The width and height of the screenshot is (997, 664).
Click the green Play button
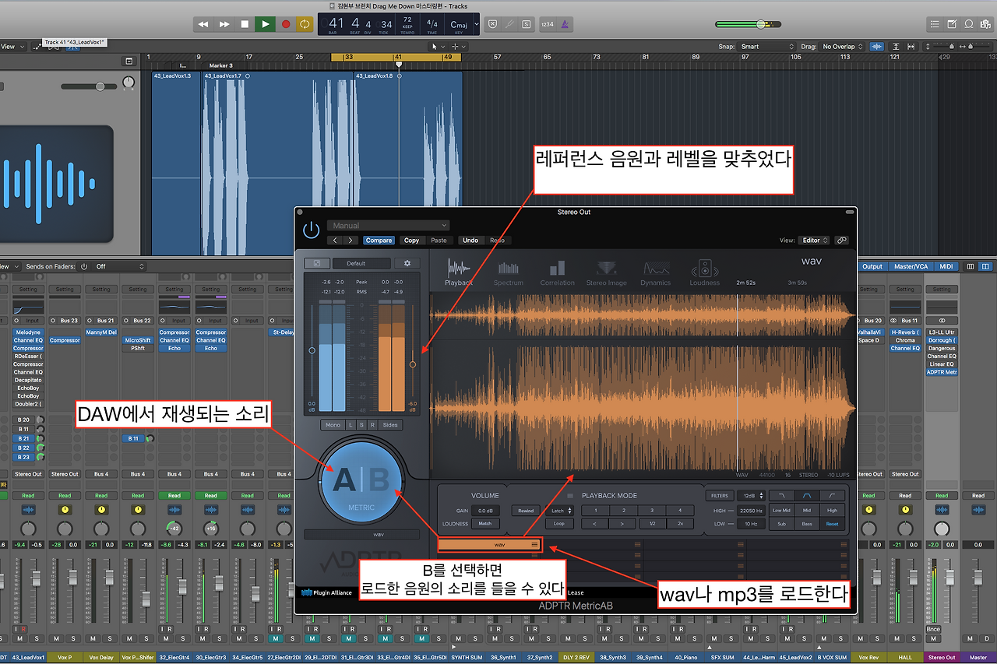(266, 24)
